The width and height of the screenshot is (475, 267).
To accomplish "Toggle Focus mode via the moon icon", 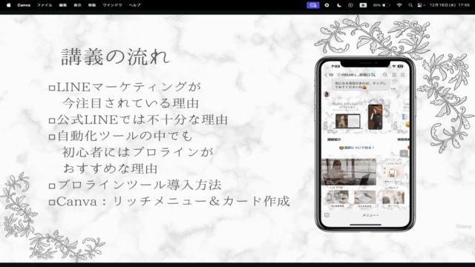I will click(x=339, y=5).
